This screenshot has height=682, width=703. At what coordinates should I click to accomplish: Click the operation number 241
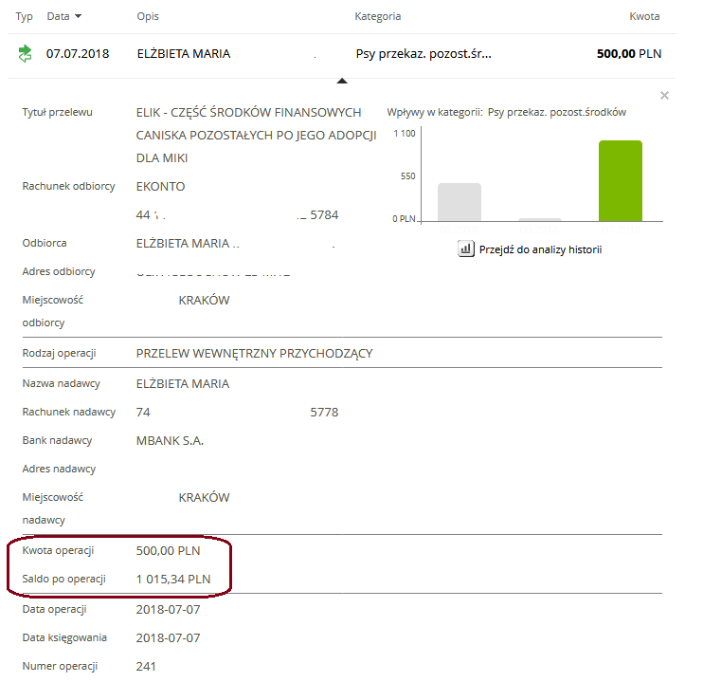pyautogui.click(x=147, y=666)
